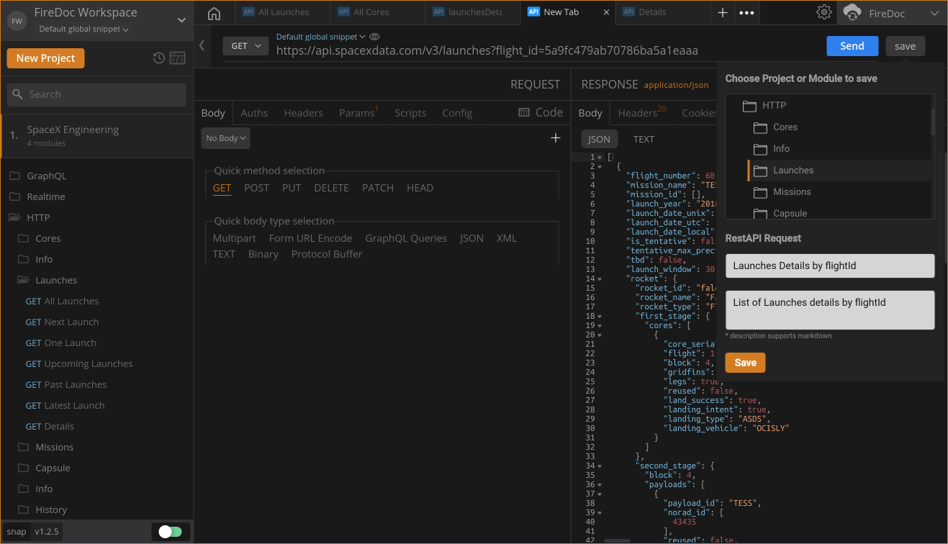Image resolution: width=948 pixels, height=544 pixels.
Task: Click the plus icon in request body panel
Action: 556,137
